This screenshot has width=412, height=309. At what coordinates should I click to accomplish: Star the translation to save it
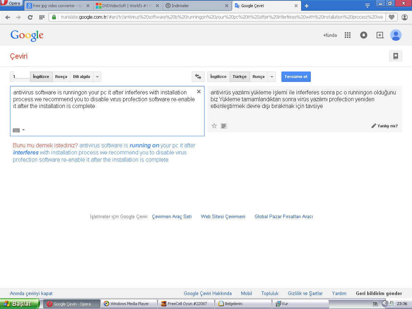click(214, 126)
